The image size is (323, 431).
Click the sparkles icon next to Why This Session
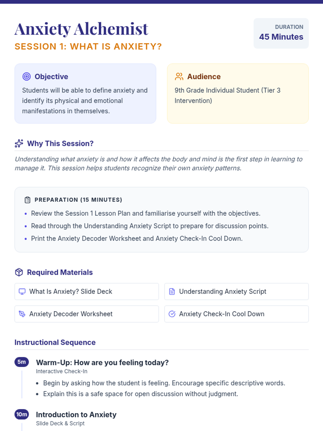(19, 143)
